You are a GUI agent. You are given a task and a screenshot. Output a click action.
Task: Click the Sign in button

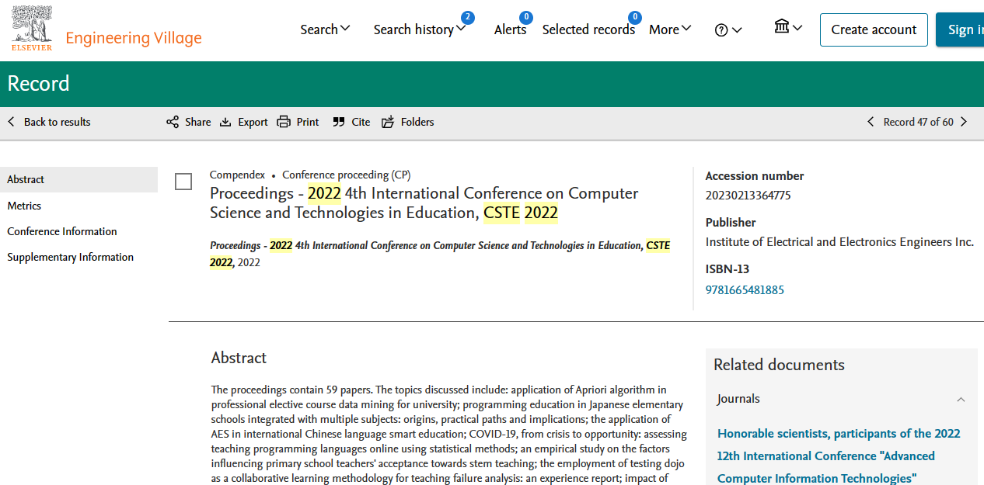(961, 29)
